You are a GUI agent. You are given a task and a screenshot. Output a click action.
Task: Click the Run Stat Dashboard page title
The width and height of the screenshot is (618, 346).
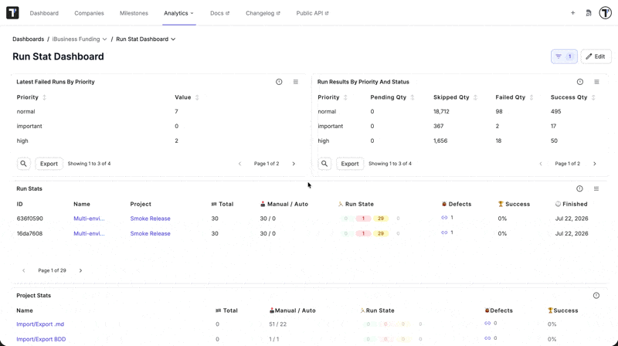coord(59,56)
